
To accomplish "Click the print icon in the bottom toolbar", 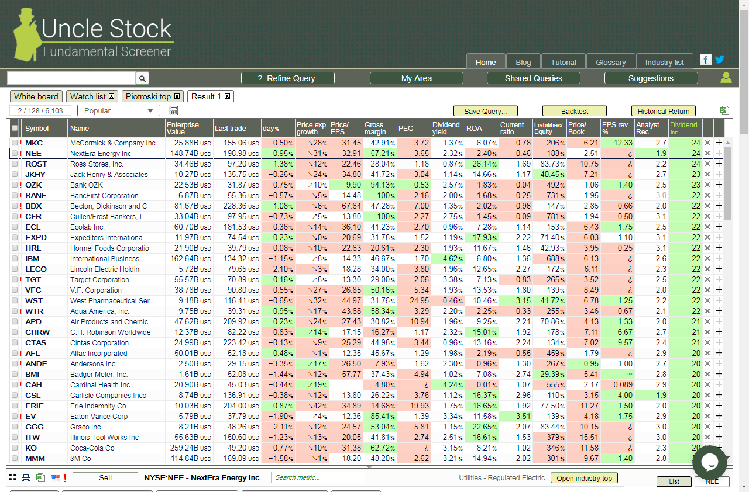I will click(25, 477).
